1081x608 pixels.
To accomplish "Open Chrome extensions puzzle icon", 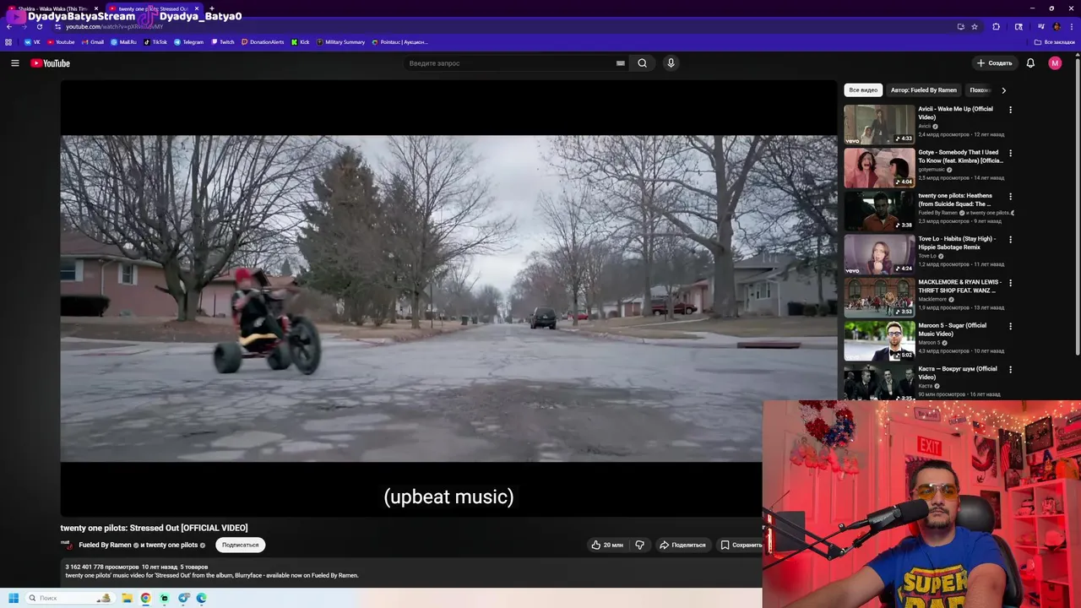I will [x=997, y=26].
